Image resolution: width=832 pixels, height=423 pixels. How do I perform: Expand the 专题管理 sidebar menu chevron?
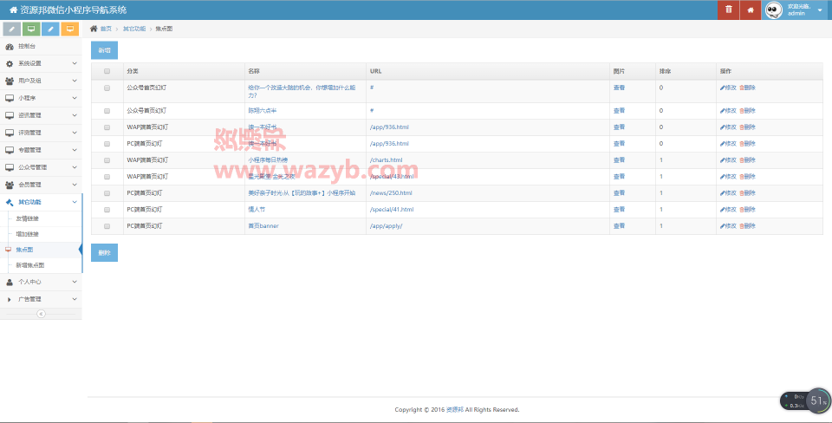point(75,150)
